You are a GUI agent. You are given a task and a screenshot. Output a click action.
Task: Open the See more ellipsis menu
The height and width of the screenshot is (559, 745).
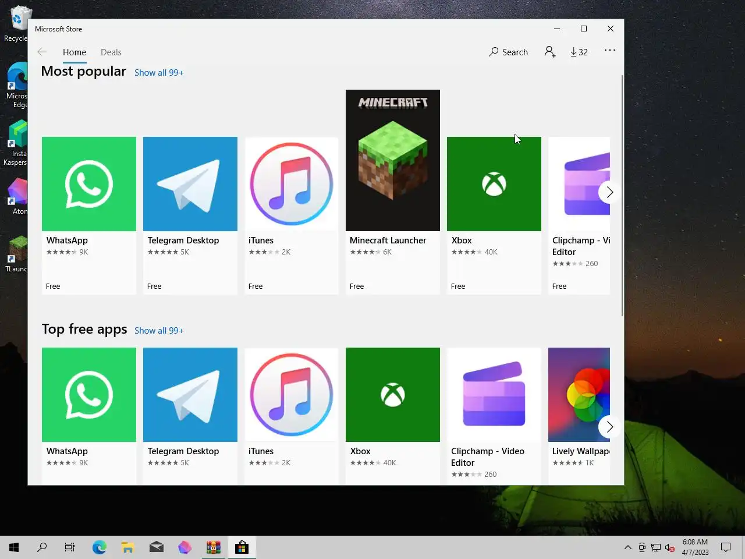(x=609, y=51)
